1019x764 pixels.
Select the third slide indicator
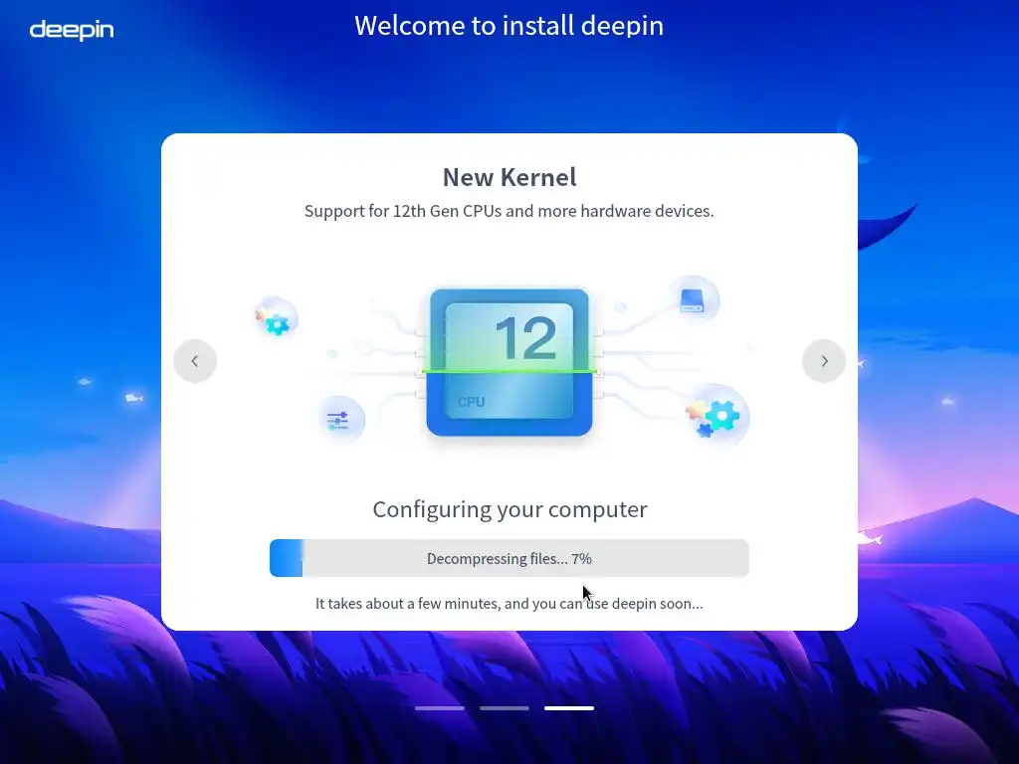click(569, 708)
